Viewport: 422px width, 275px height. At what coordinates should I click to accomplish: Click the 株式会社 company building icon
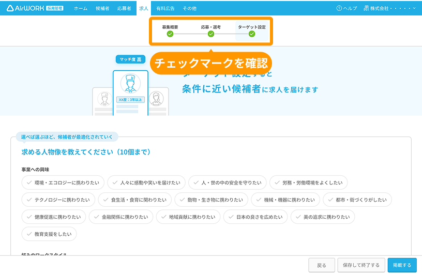[366, 8]
